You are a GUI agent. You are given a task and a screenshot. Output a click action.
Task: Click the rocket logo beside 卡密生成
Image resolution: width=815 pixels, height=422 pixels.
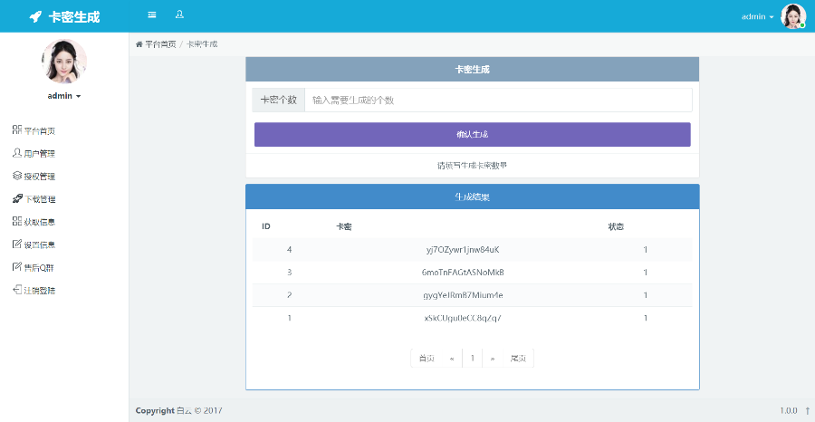coord(35,16)
